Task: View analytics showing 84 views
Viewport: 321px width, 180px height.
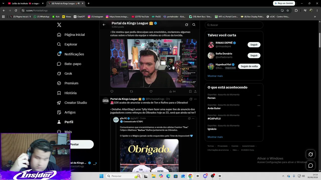Action: point(172,91)
